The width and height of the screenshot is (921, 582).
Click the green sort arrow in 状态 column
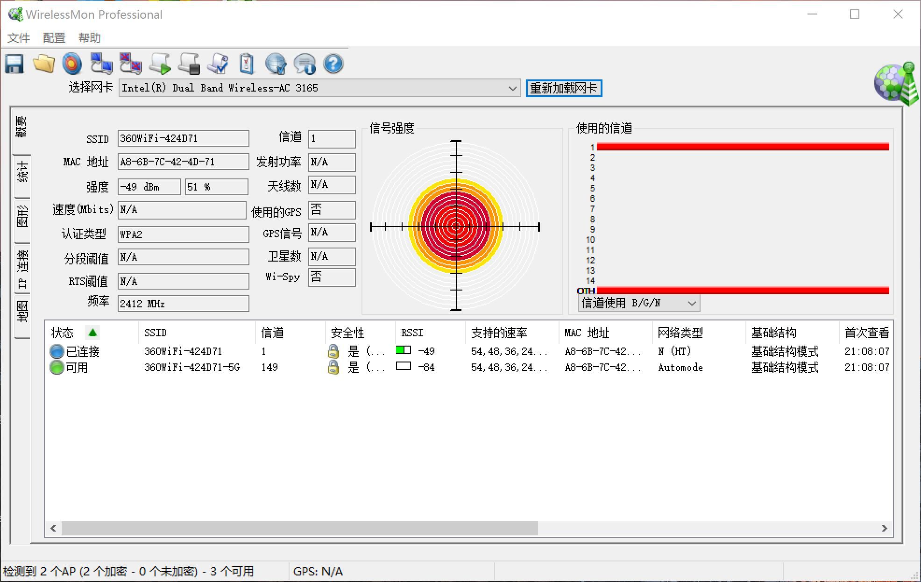pos(92,333)
